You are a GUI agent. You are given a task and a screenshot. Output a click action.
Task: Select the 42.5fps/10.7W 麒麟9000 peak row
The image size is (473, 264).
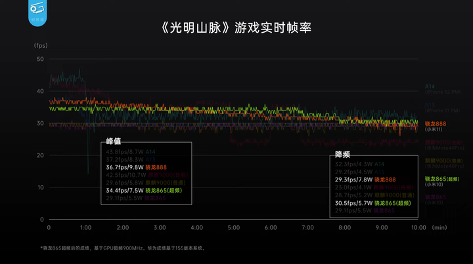click(147, 175)
